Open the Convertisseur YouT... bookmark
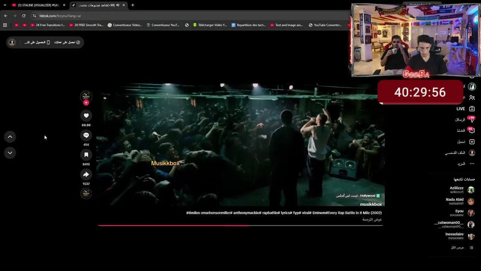The width and height of the screenshot is (481, 271). click(163, 25)
